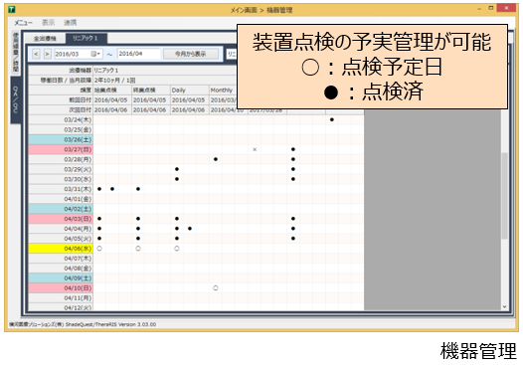
Task: Switch to the リニアック1 tab
Action: (x=86, y=39)
